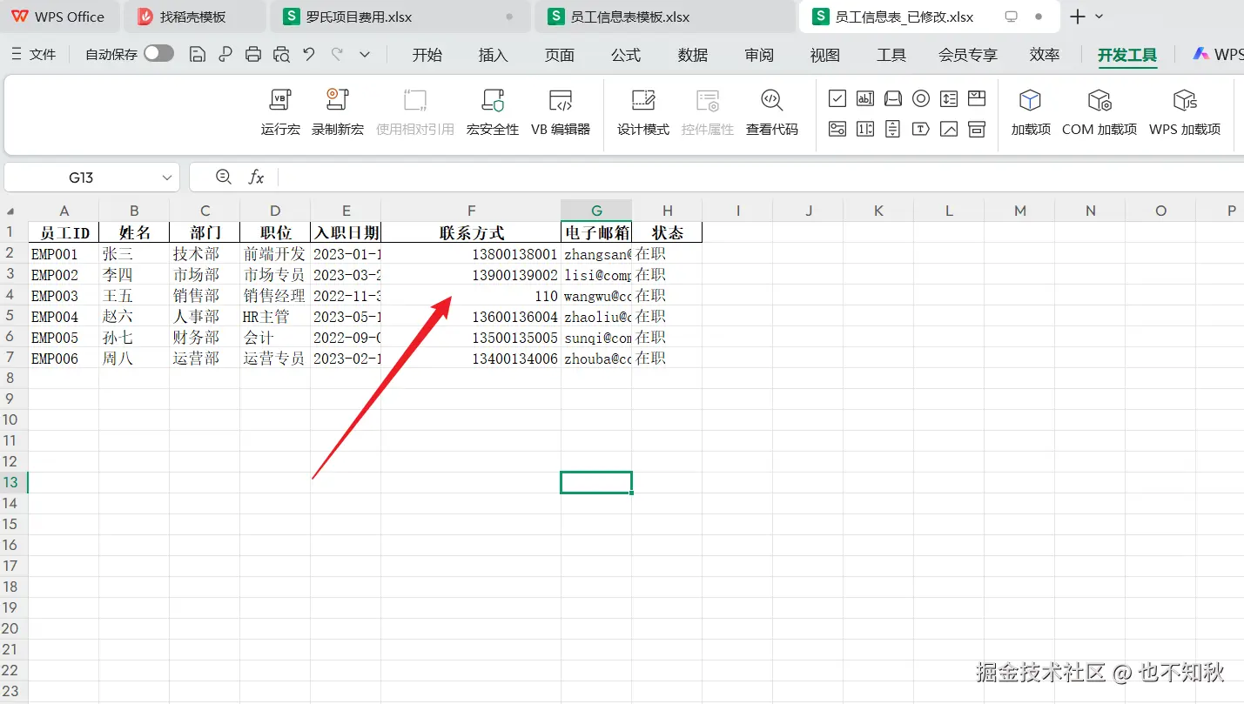Open the 会员专享 ribbon tab
Image resolution: width=1244 pixels, height=704 pixels.
coord(968,55)
